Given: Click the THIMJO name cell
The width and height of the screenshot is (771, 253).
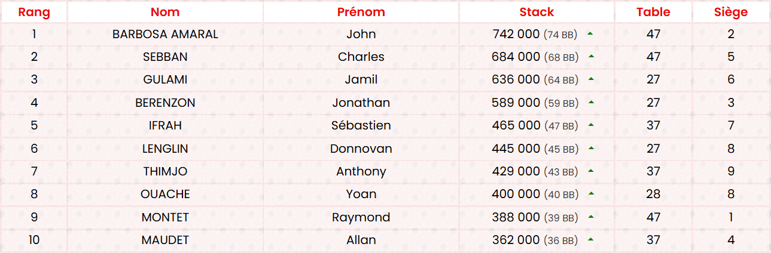Looking at the screenshot, I should point(165,171).
